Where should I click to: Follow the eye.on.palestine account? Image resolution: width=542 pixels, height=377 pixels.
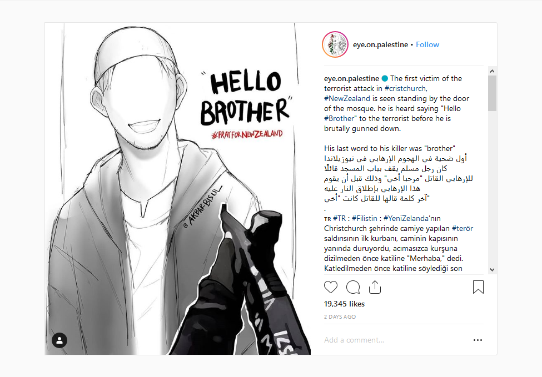[427, 44]
